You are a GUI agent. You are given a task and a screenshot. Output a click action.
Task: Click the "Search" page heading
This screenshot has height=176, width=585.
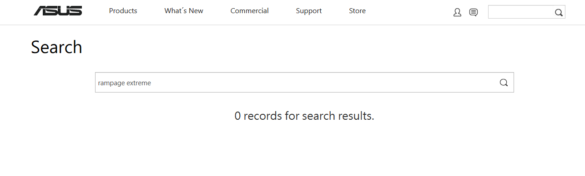point(56,47)
